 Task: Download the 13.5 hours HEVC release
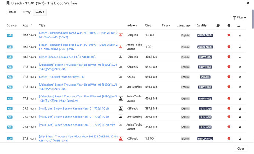240,57
